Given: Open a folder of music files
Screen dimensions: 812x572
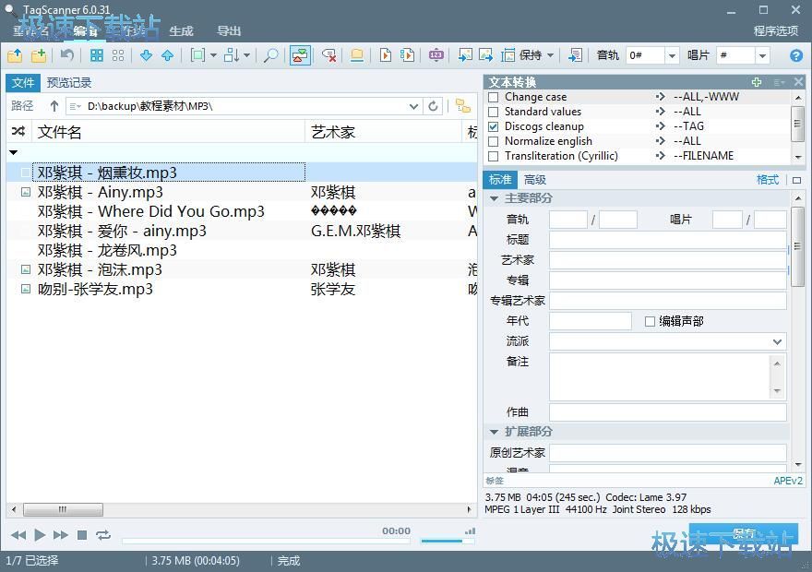Looking at the screenshot, I should pos(14,55).
